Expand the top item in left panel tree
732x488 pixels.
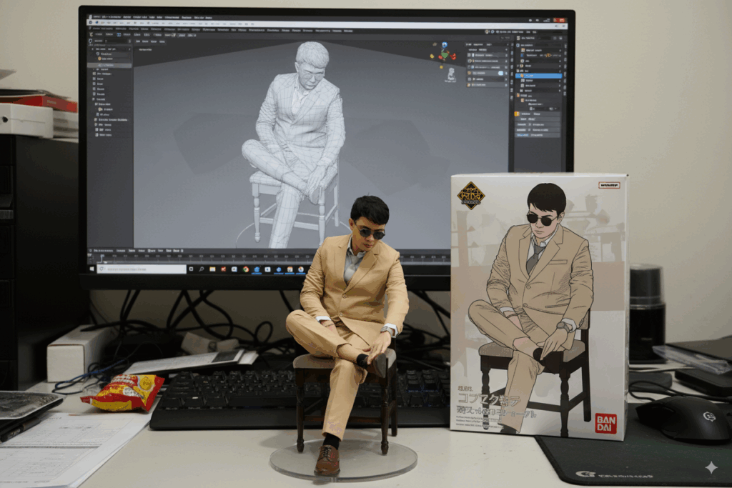[93, 49]
